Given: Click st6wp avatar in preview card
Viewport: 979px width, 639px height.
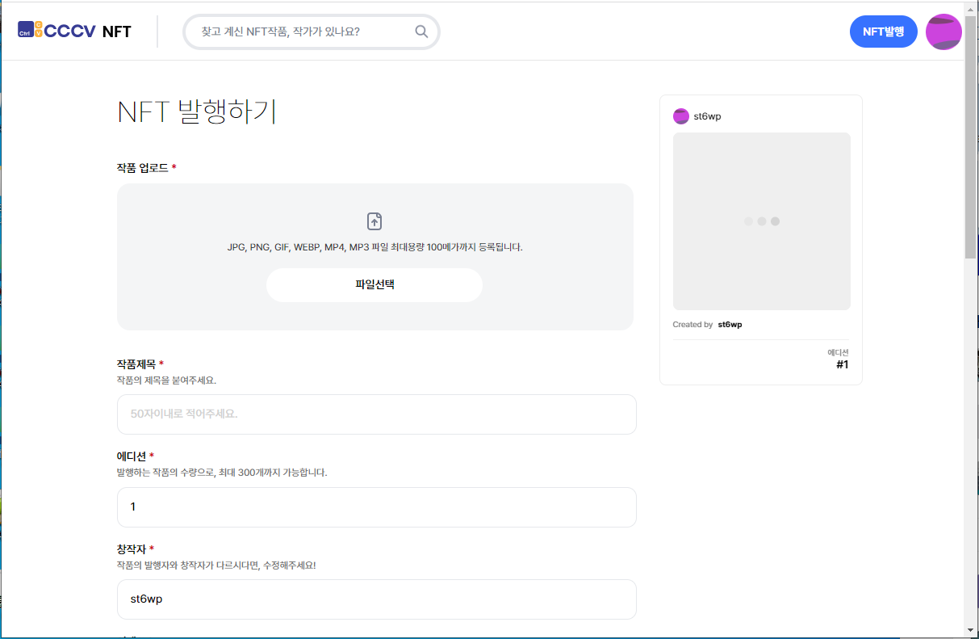Looking at the screenshot, I should [x=681, y=116].
